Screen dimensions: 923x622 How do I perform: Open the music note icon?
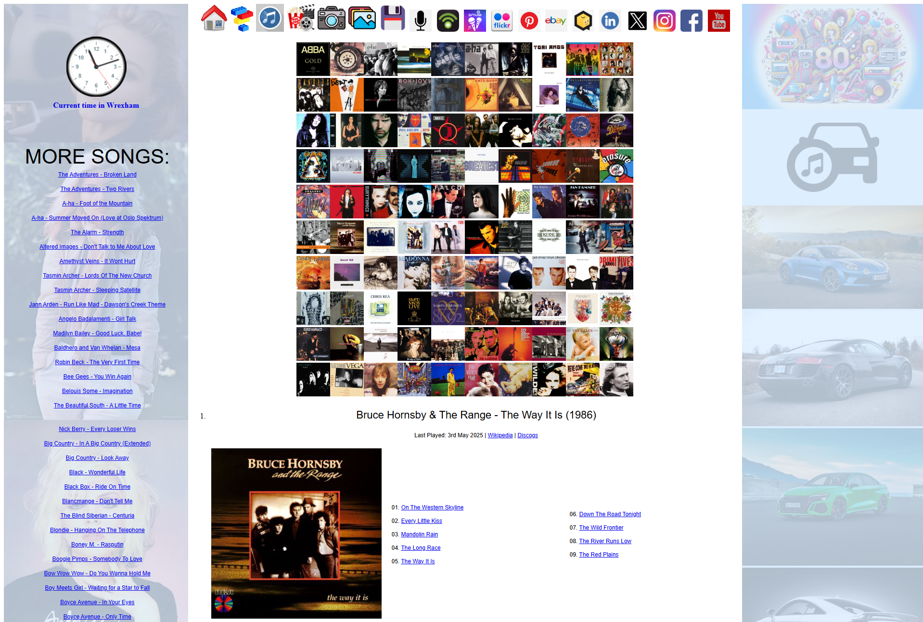click(x=270, y=18)
